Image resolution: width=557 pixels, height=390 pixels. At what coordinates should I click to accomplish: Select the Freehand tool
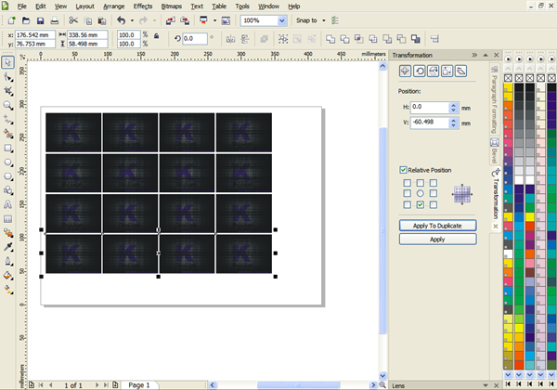pos(7,120)
